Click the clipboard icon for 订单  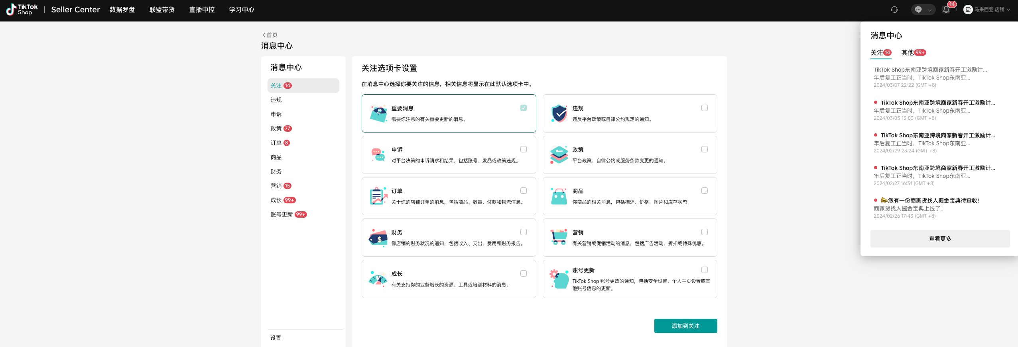378,196
